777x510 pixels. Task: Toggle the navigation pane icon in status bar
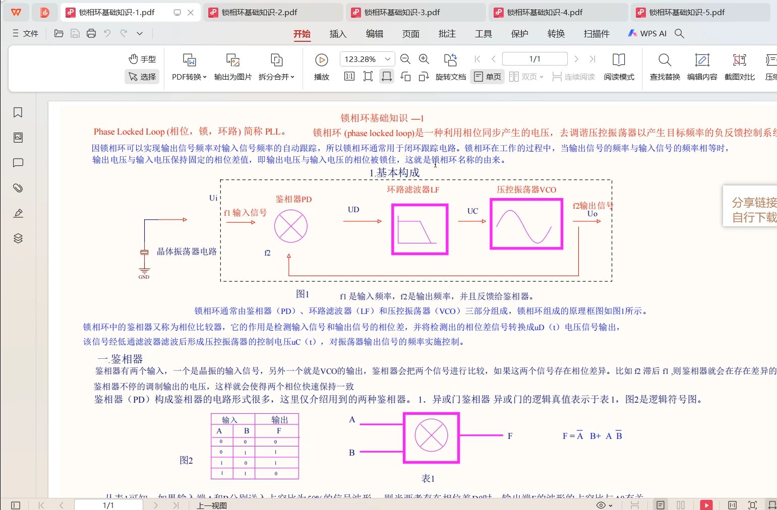click(16, 505)
